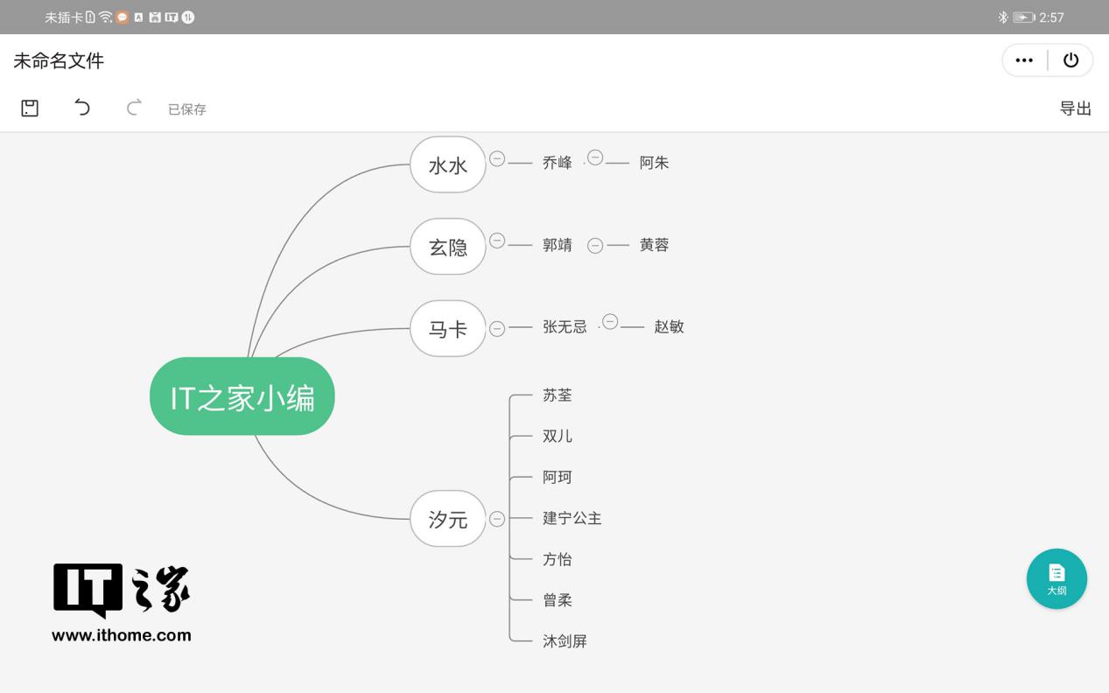Open the 导出 export menu
This screenshot has width=1109, height=693.
1077,108
